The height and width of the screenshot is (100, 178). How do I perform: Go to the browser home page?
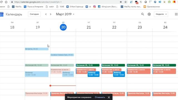(6, 2)
